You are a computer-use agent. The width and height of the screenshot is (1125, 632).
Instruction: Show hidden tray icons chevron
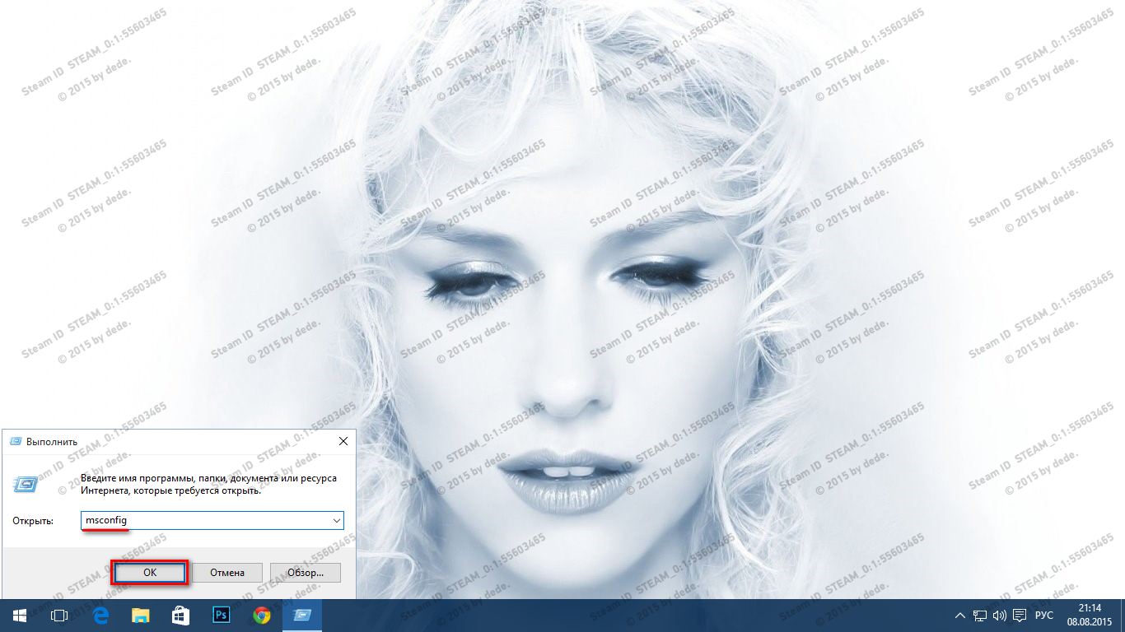pyautogui.click(x=960, y=616)
